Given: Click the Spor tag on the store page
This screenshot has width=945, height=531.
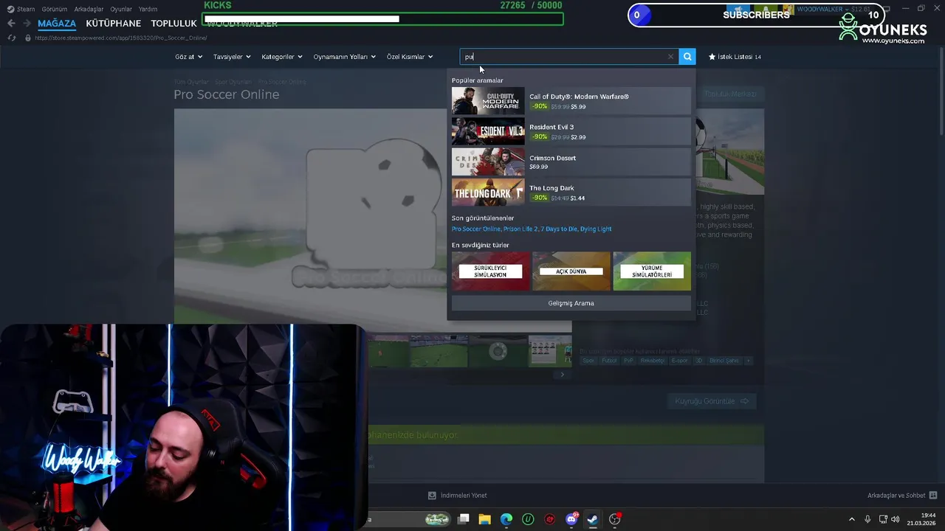Looking at the screenshot, I should click(588, 361).
